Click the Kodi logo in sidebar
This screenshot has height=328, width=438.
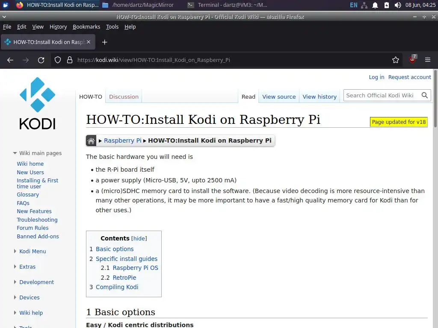click(38, 103)
